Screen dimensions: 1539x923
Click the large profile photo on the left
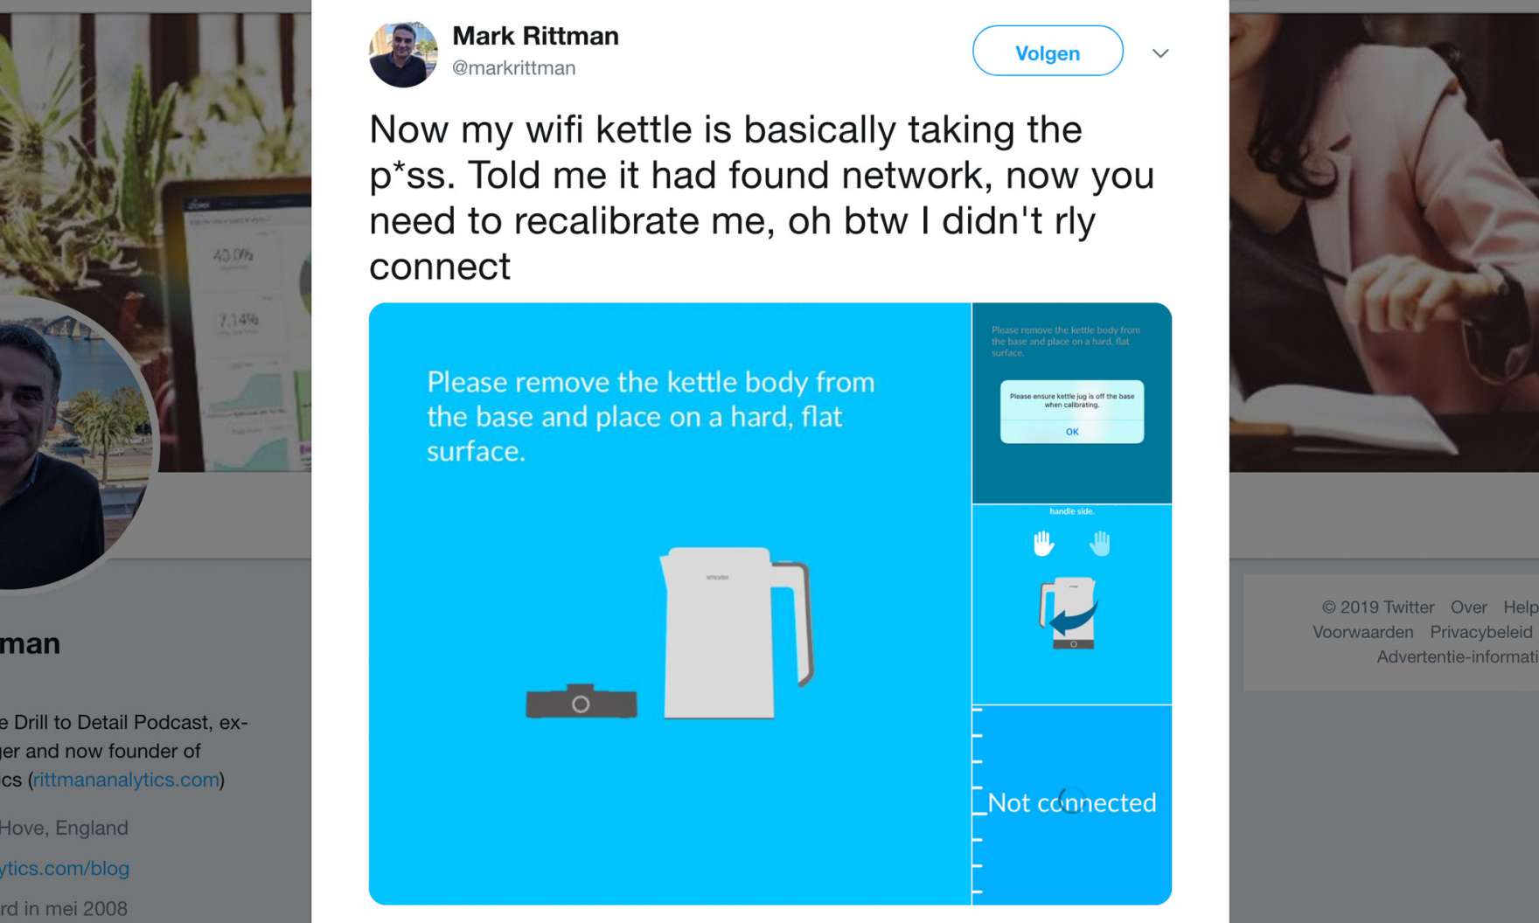tap(70, 441)
